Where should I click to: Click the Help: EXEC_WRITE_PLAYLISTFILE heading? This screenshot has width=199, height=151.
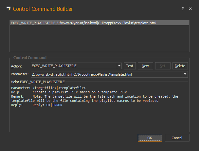click(x=38, y=81)
